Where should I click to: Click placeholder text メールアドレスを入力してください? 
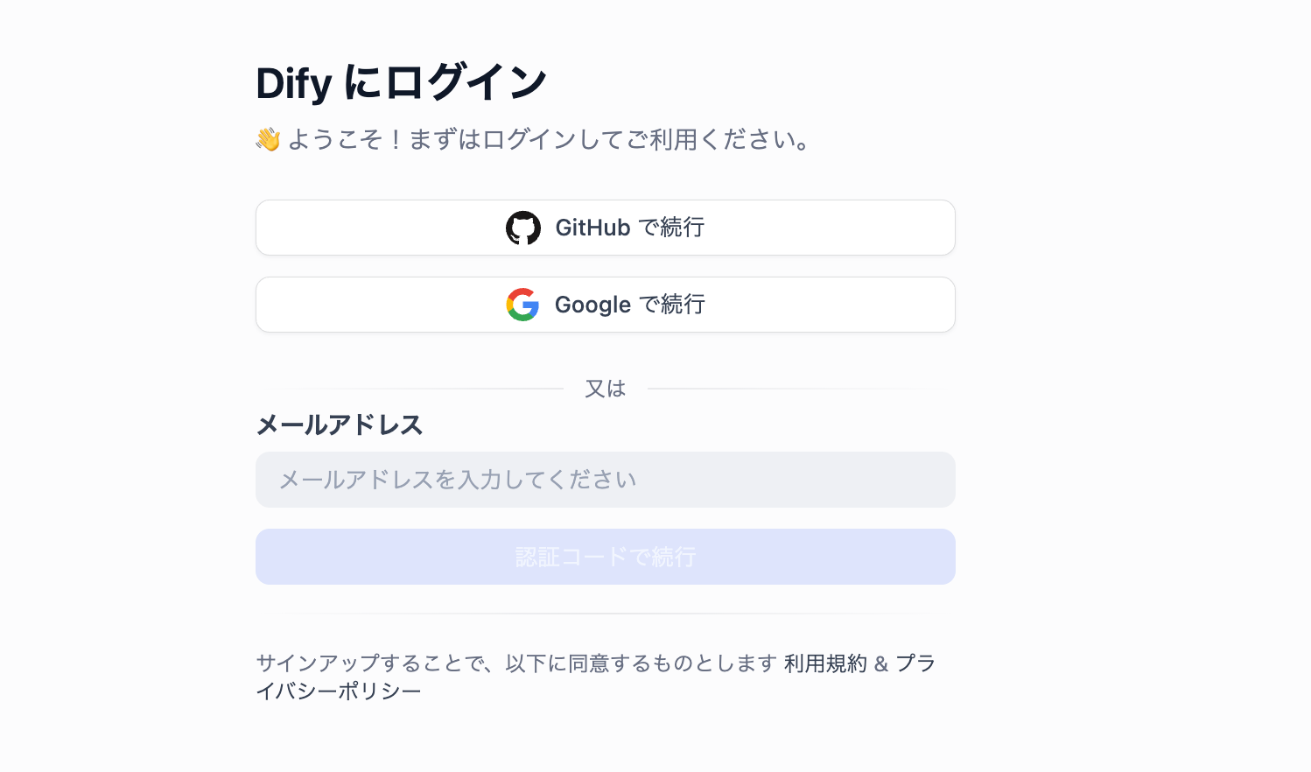coord(458,480)
